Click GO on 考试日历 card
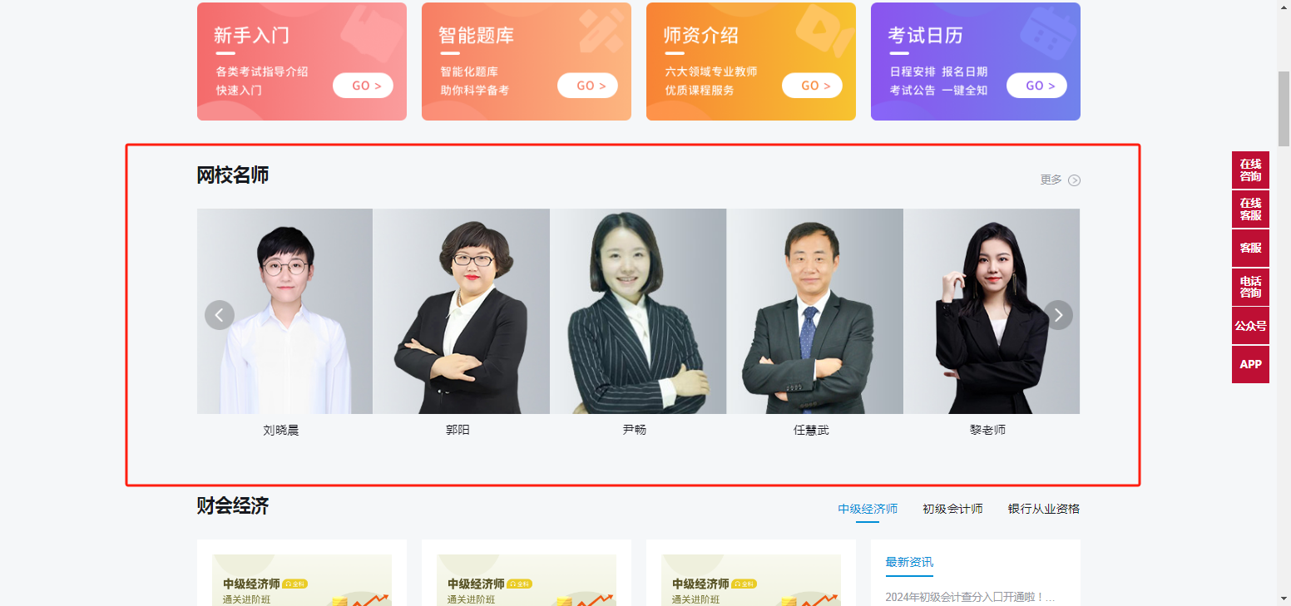The width and height of the screenshot is (1291, 606). click(1036, 86)
